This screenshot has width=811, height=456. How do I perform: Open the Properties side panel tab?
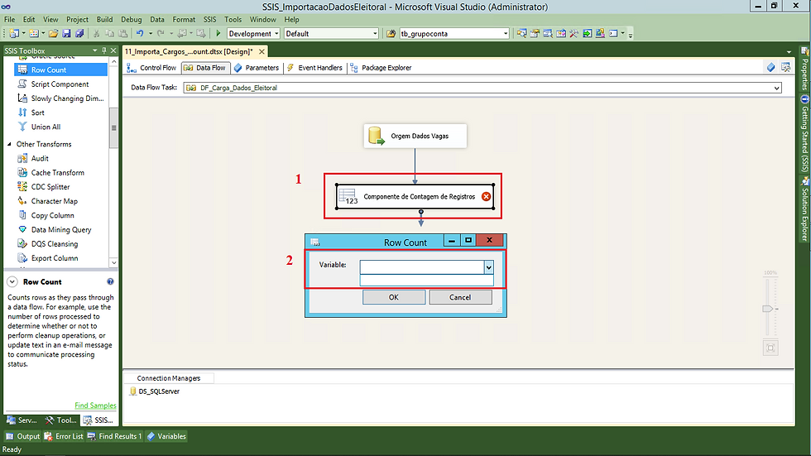[x=804, y=69]
